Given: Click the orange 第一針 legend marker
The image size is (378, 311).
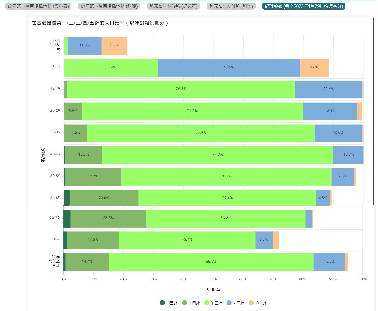Looking at the screenshot, I should pyautogui.click(x=251, y=303).
